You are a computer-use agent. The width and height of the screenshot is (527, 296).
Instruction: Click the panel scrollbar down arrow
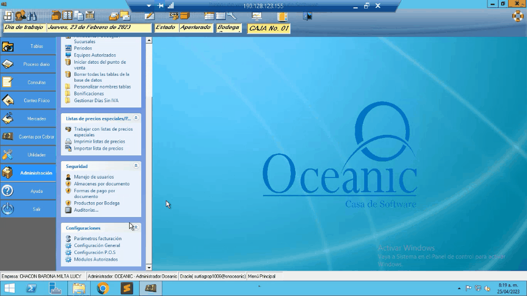click(149, 268)
